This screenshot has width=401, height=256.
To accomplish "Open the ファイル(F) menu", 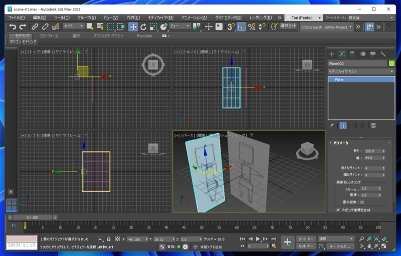I will [17, 17].
